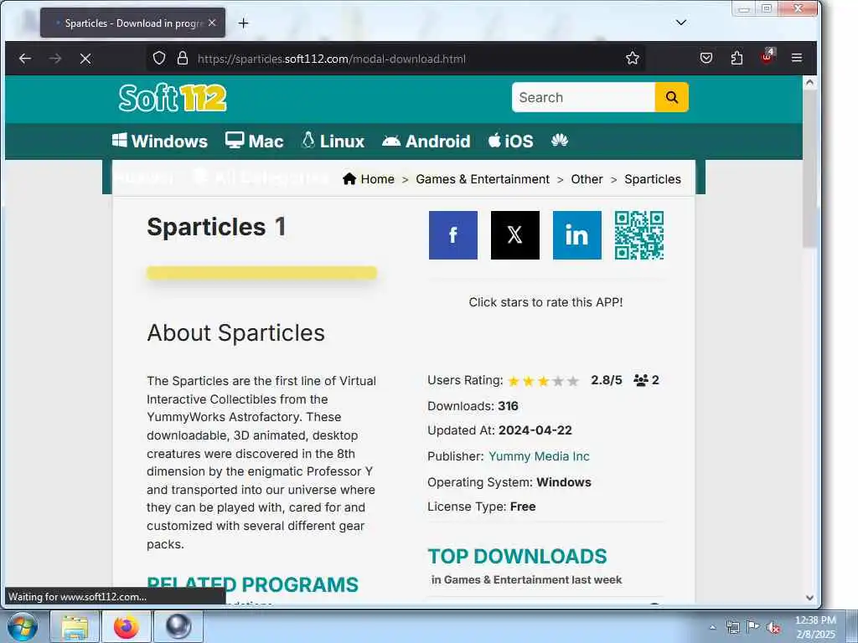Open the Other category breadcrumb
Viewport: 858px width, 643px height.
coord(587,179)
